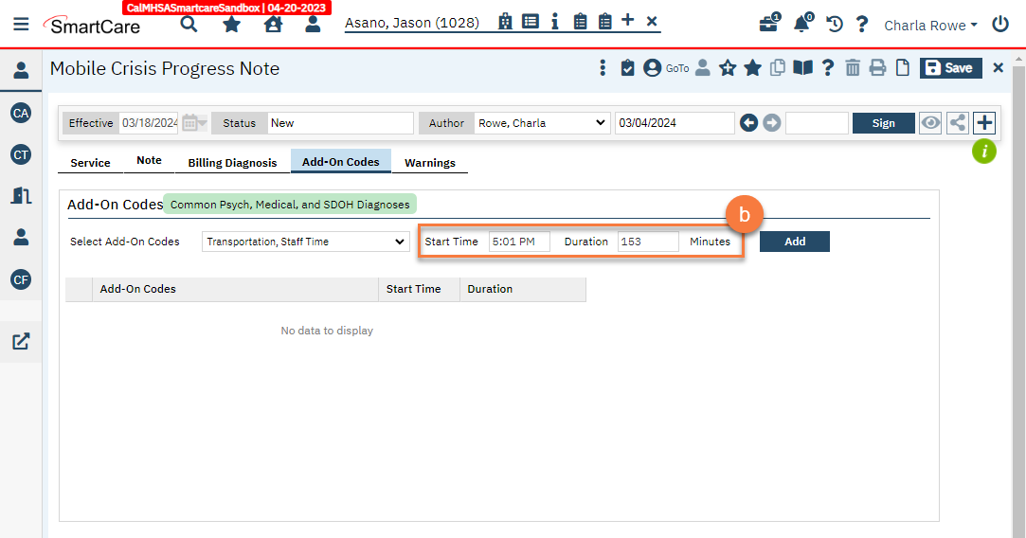Screen dimensions: 1026x538
Task: Click the green info circle icon
Action: pyautogui.click(x=984, y=152)
